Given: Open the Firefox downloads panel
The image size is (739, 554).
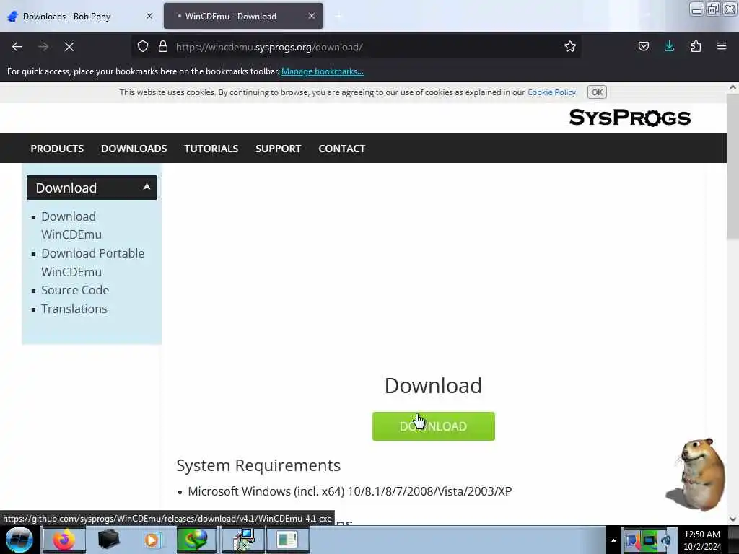Looking at the screenshot, I should [669, 47].
